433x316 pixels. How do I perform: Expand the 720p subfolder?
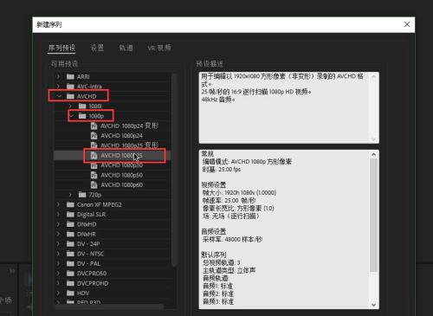tap(70, 195)
